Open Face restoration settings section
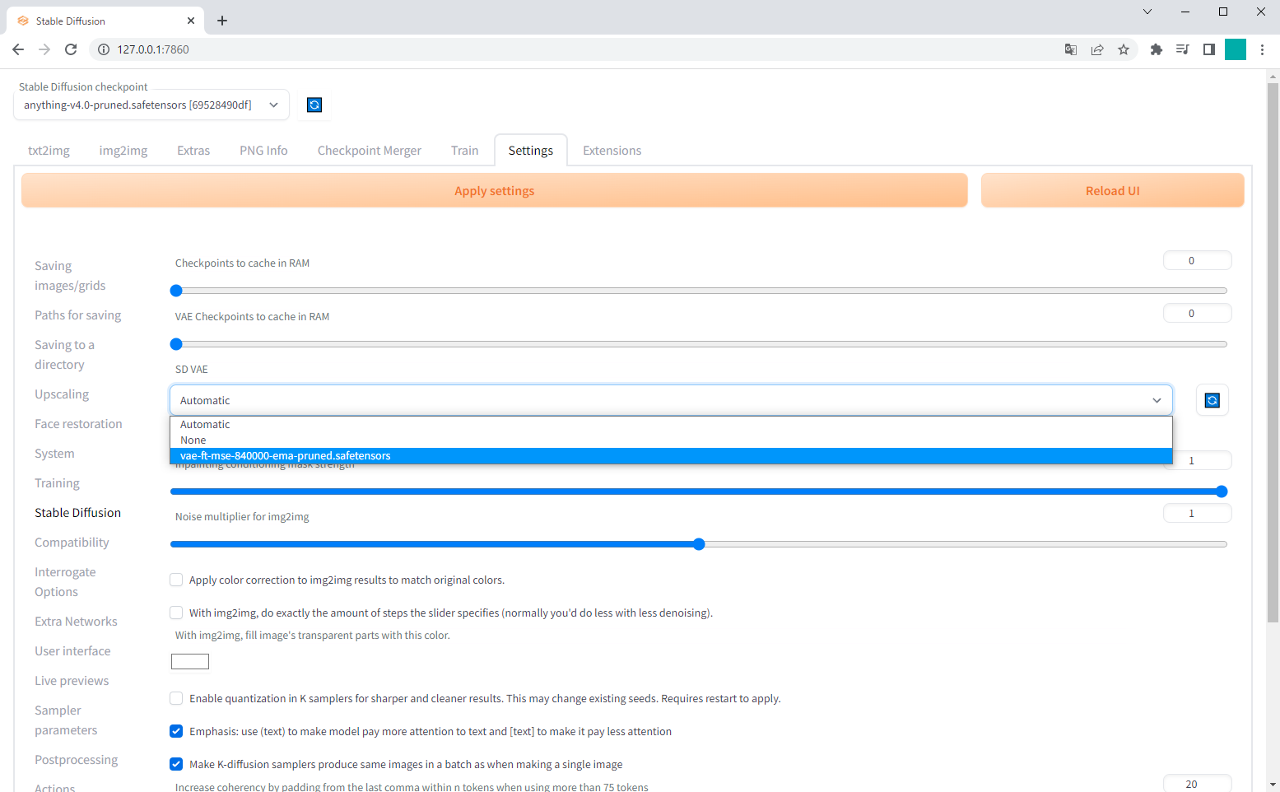 tap(78, 424)
